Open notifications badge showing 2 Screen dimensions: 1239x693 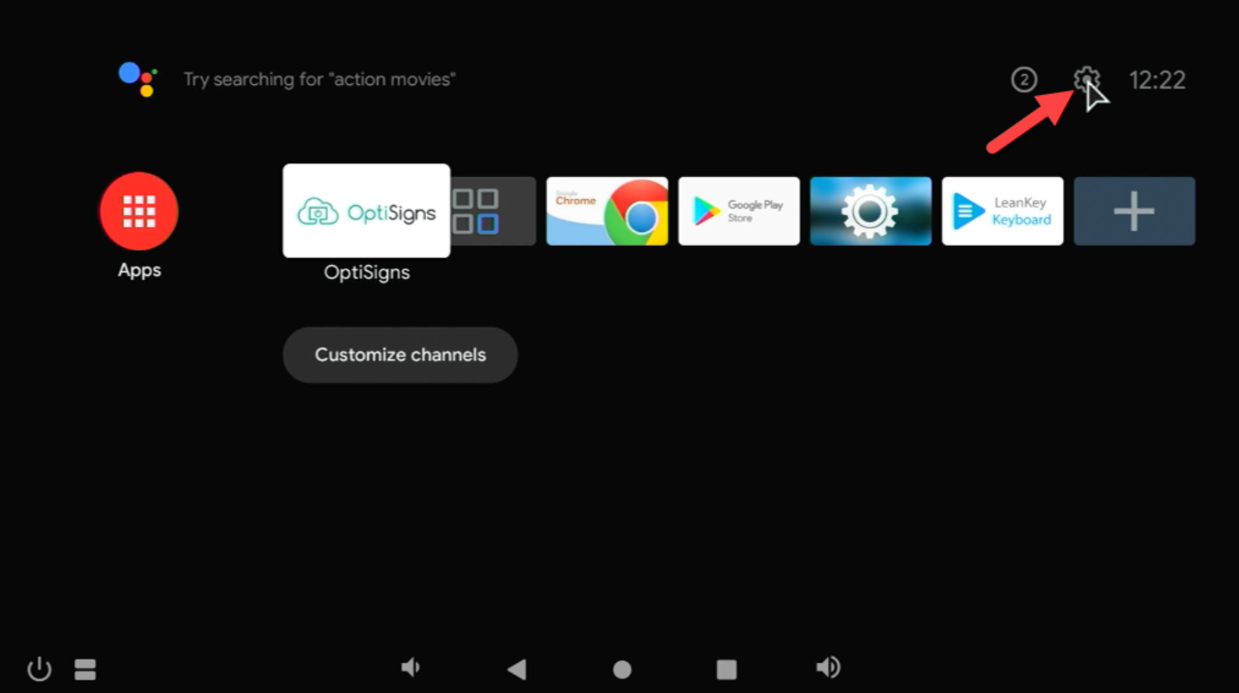click(x=1024, y=80)
